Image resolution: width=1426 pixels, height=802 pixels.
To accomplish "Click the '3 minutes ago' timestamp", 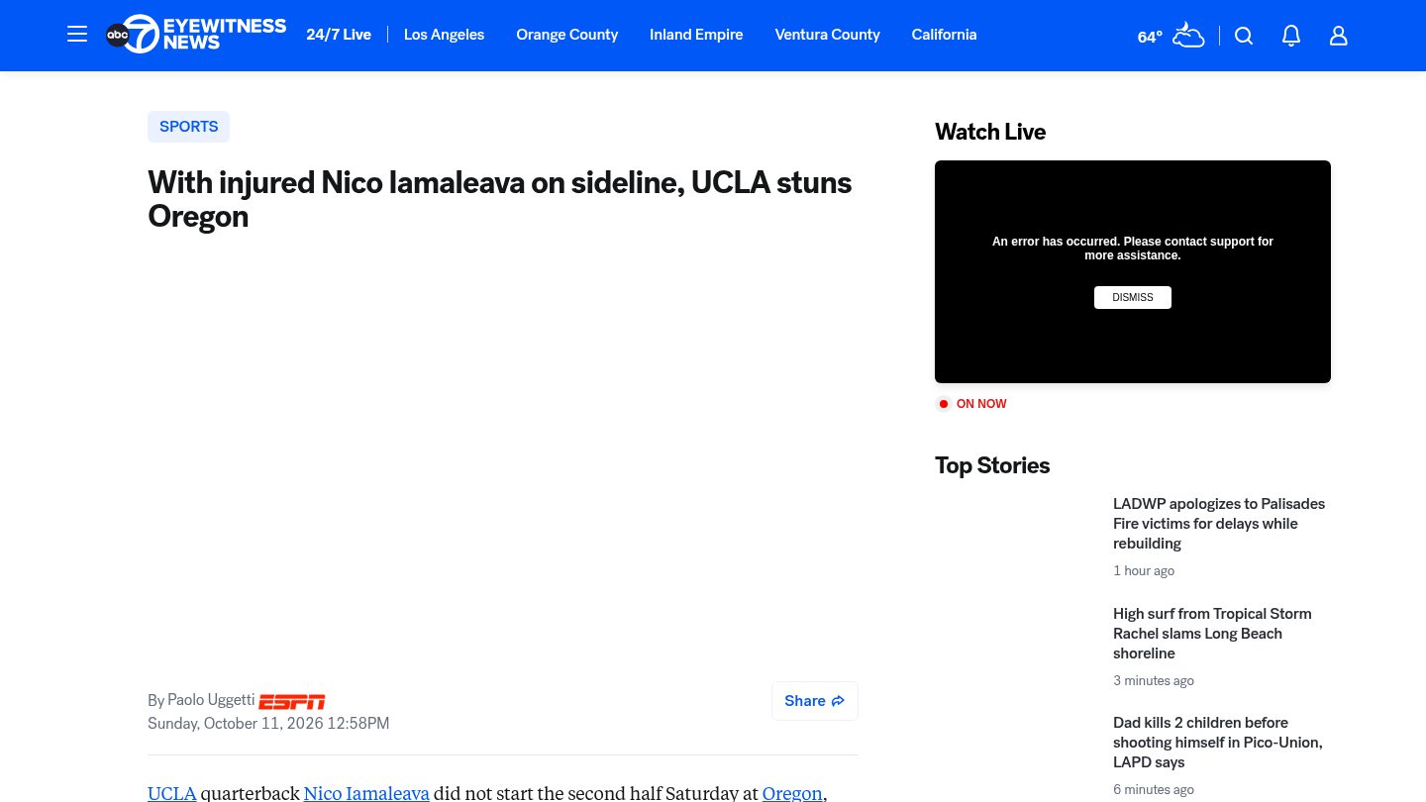I will (x=1154, y=681).
